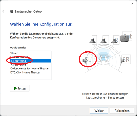Test the surround left (SL) speaker
Viewport: 137px width, 116px height.
click(x=87, y=60)
